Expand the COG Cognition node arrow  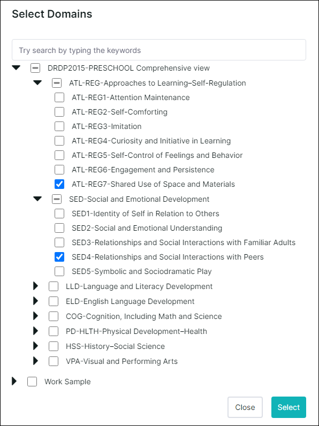(36, 316)
